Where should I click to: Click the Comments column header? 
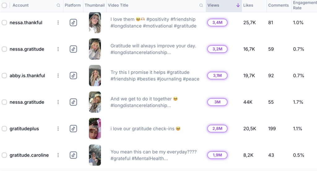(278, 5)
